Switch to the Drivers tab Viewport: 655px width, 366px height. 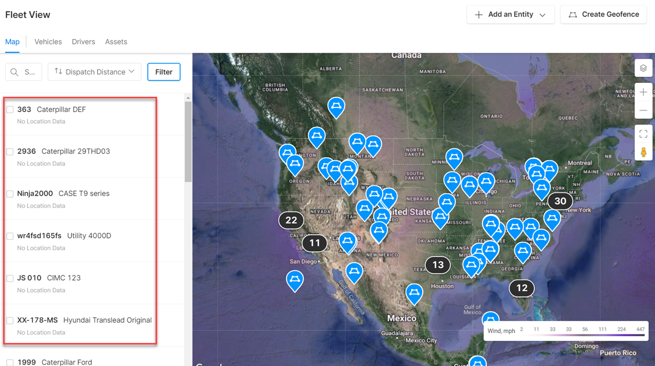click(x=83, y=42)
